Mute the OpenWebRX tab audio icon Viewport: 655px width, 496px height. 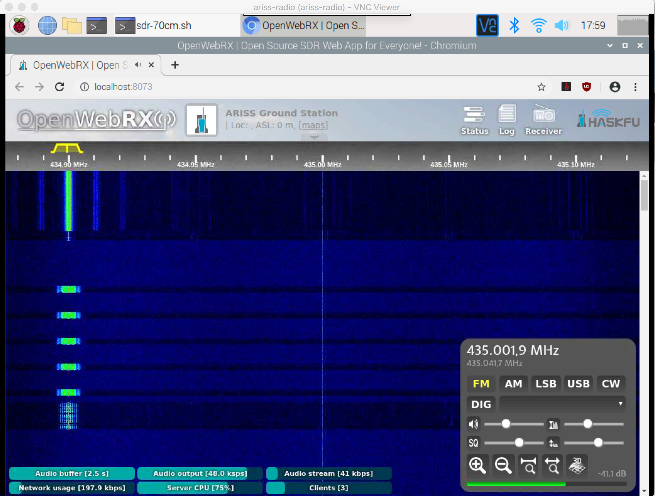pyautogui.click(x=138, y=65)
